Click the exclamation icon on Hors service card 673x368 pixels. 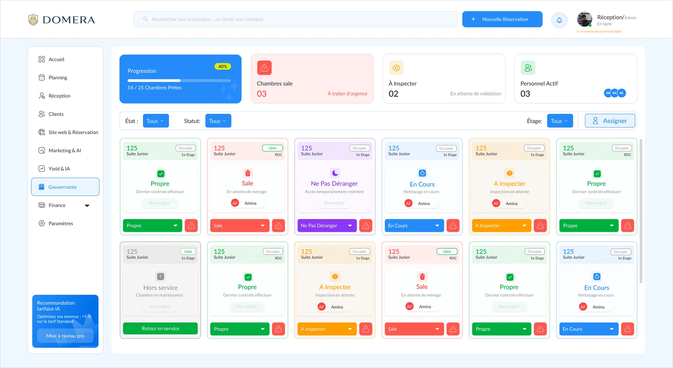click(160, 276)
